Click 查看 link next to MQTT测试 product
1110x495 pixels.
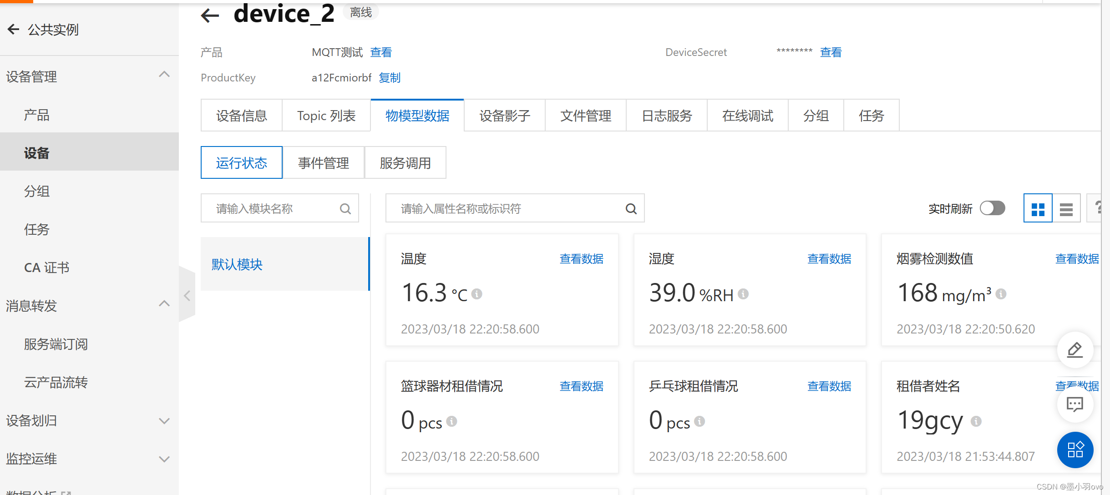click(x=381, y=52)
